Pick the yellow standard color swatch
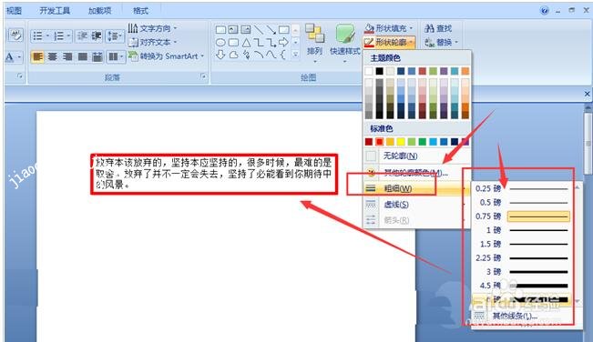This screenshot has height=342, width=593. point(401,142)
